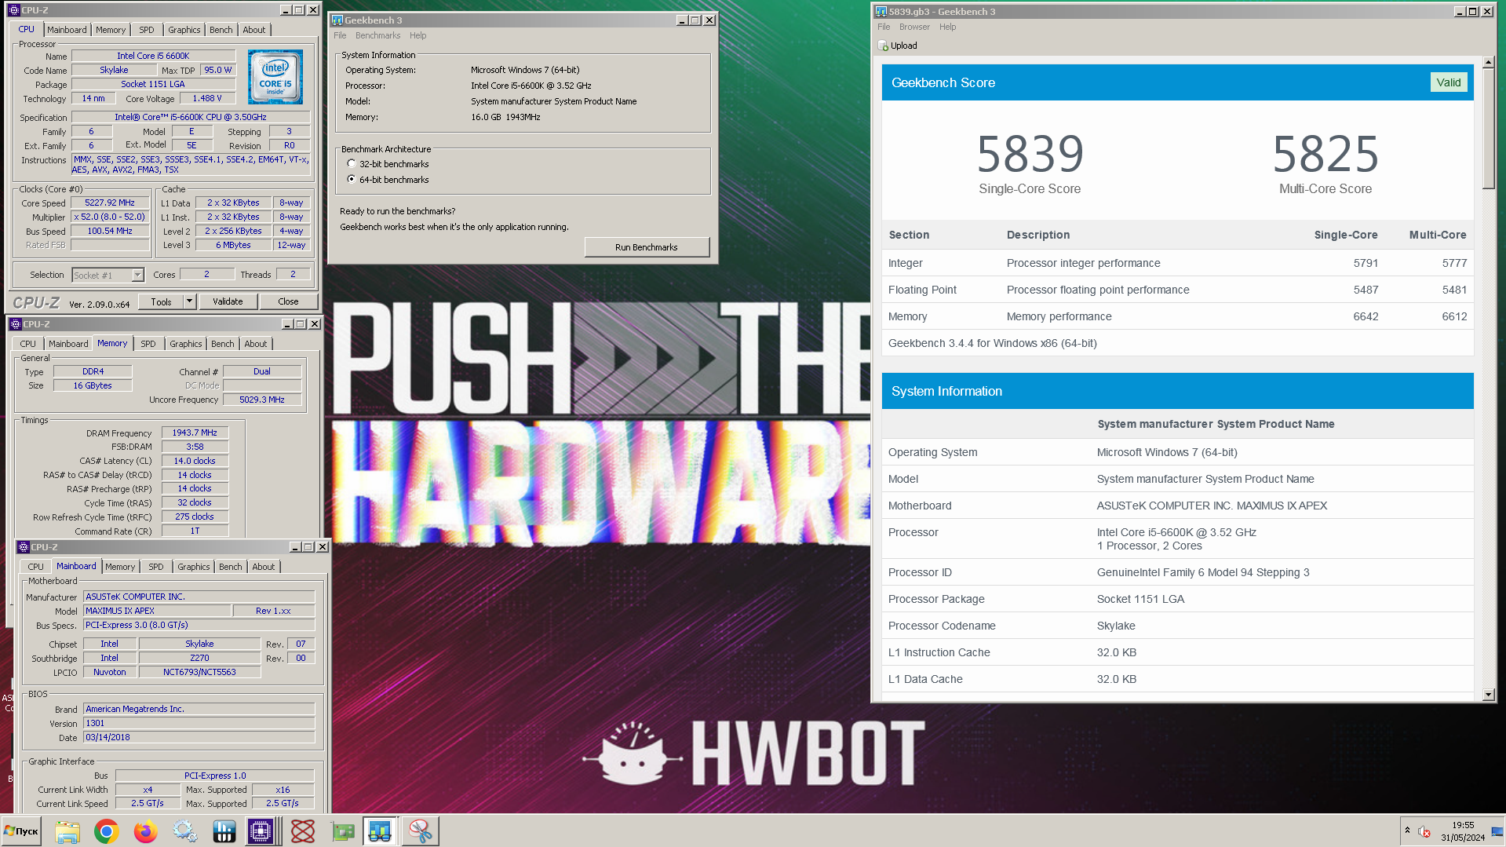The image size is (1506, 847).
Task: Open the File menu in 5839.gb3 window
Action: [x=884, y=27]
